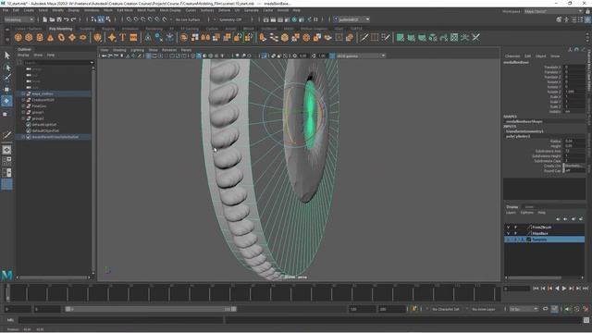Toggle the lock icon next to Workspace
This screenshot has width=592, height=333.
click(x=587, y=11)
